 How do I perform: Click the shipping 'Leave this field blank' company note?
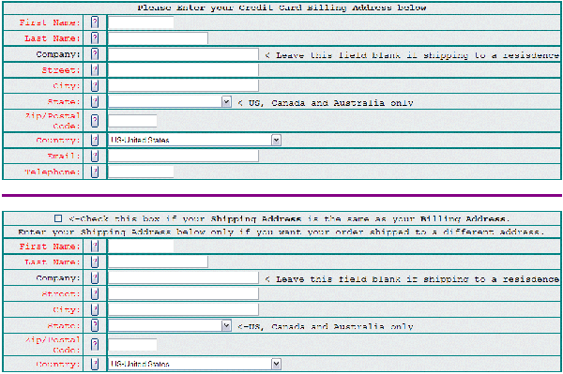tap(412, 279)
